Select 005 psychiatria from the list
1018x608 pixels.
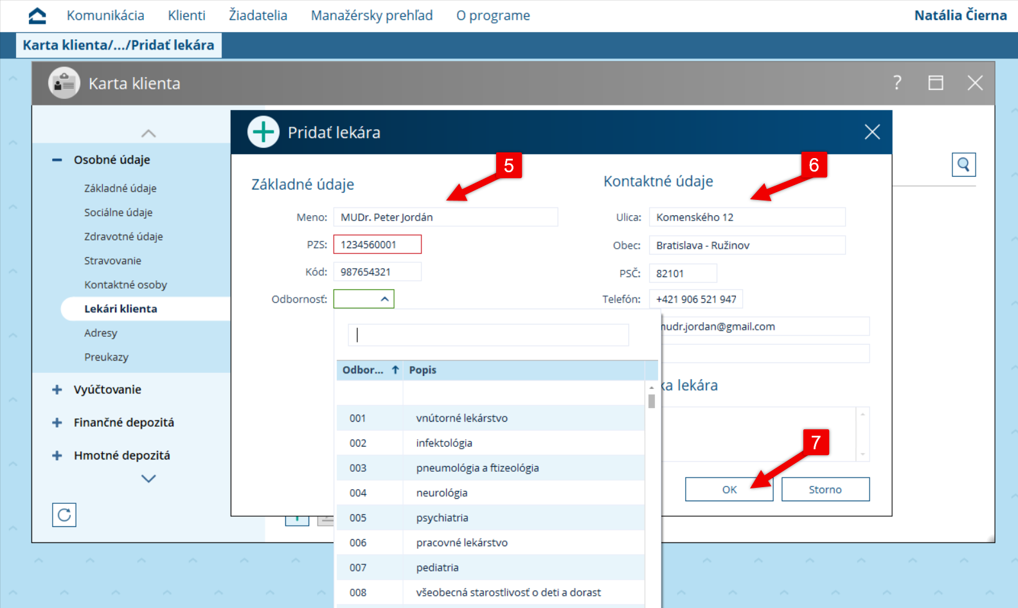[x=490, y=517]
